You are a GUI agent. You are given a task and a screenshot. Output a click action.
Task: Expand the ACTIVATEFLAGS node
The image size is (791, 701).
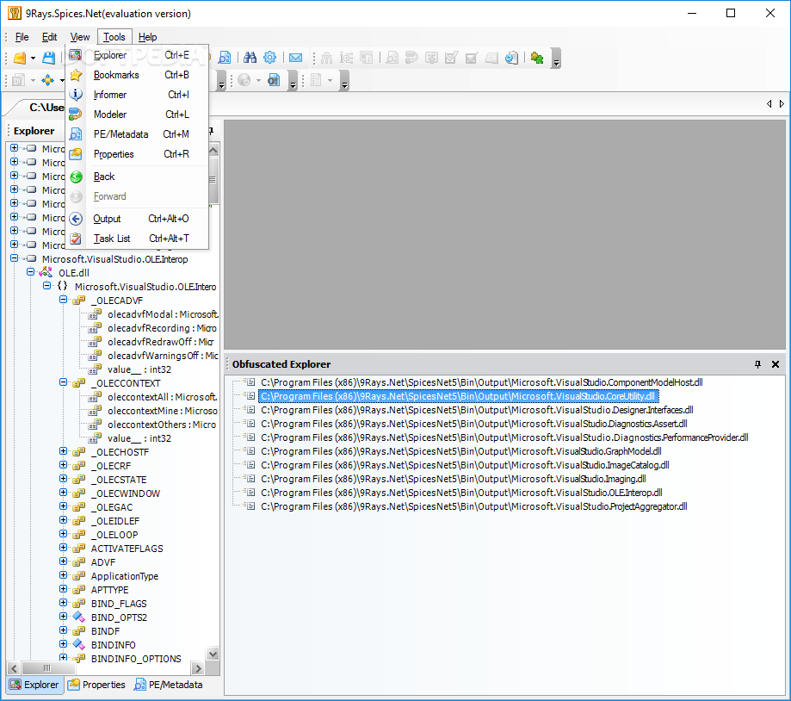coord(63,548)
